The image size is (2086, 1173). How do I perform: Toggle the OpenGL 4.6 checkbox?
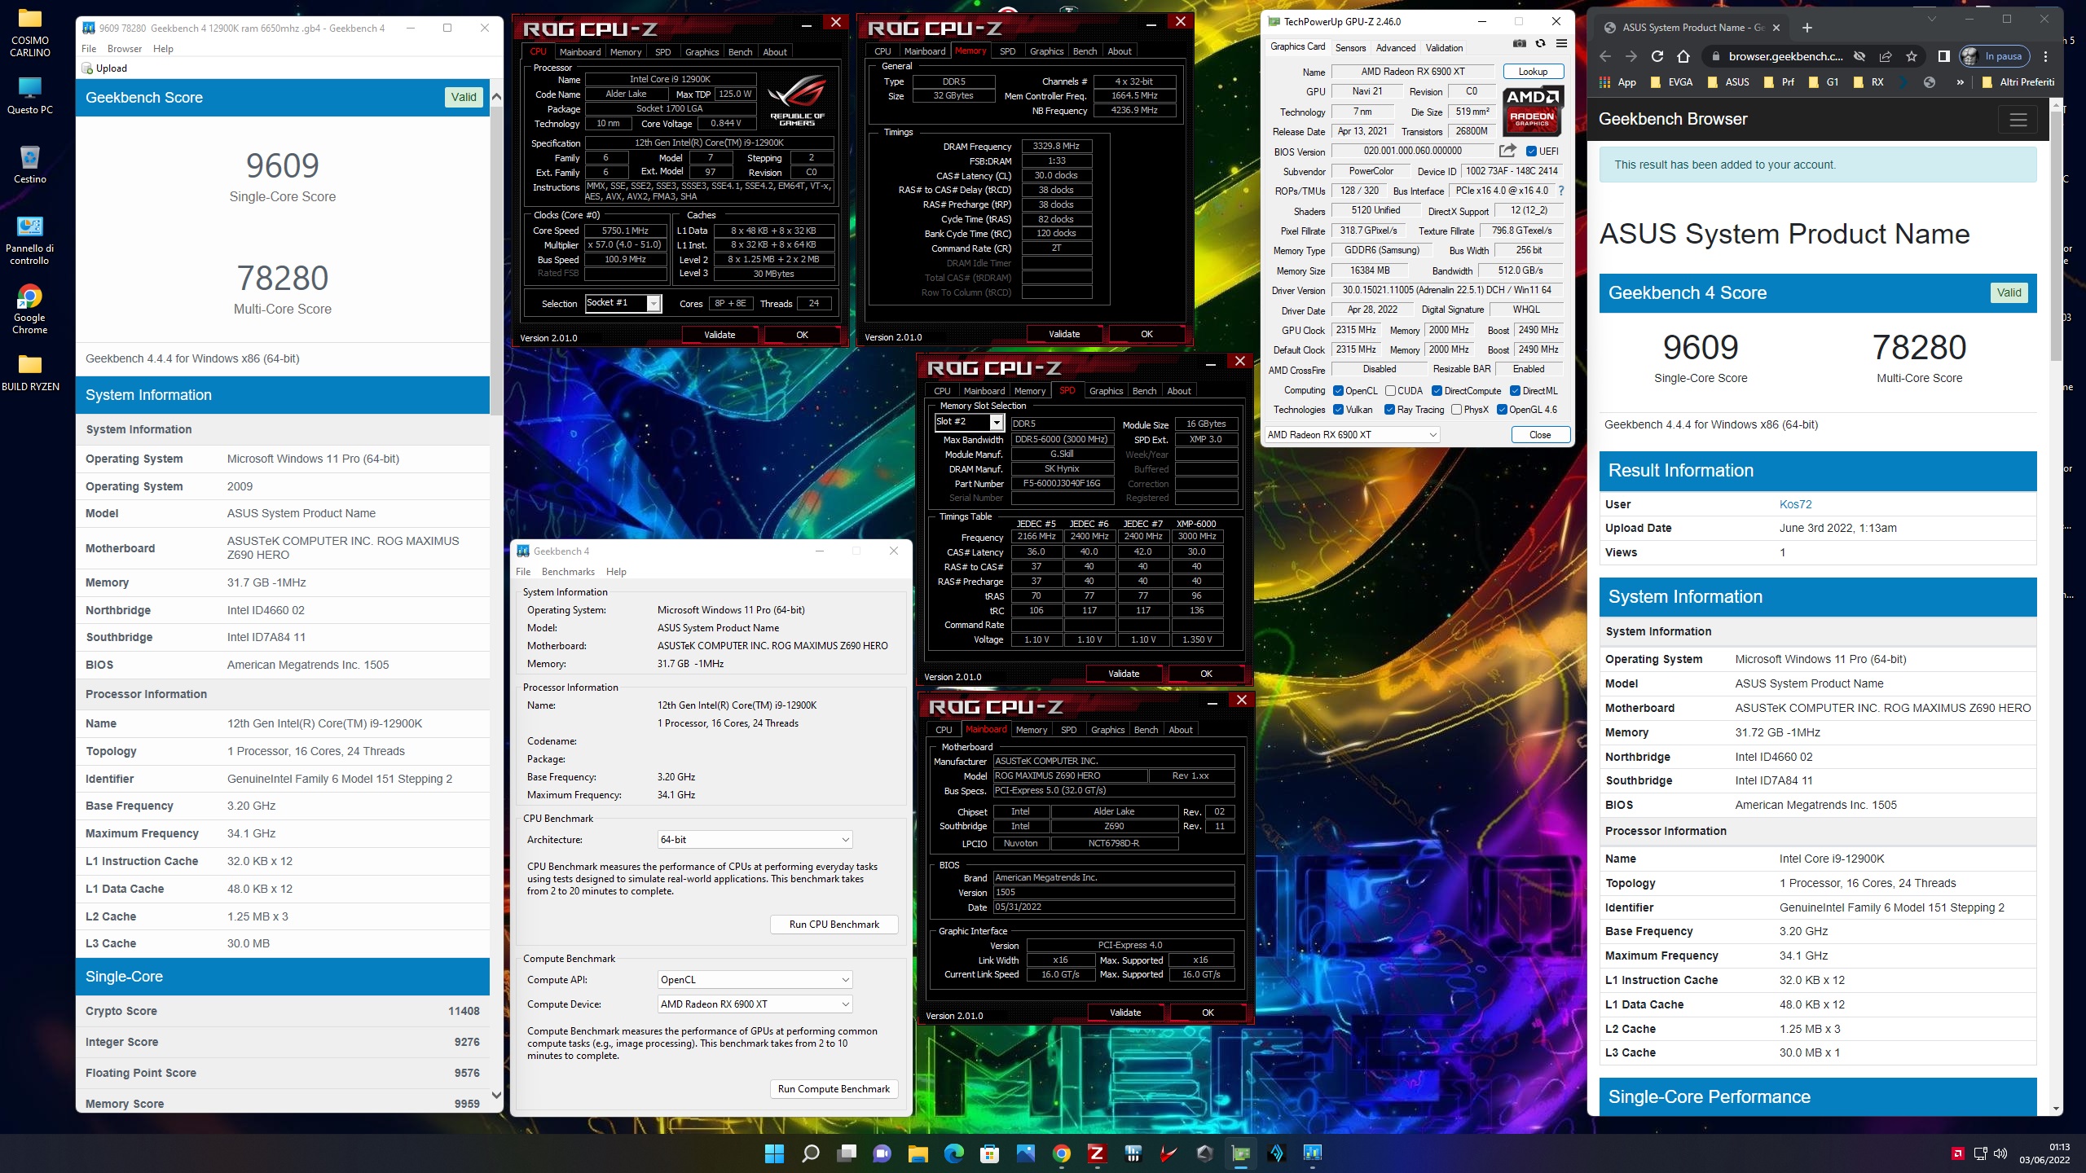point(1502,410)
